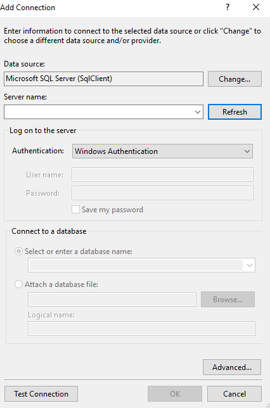Confirm with the OK button

[x=175, y=393]
